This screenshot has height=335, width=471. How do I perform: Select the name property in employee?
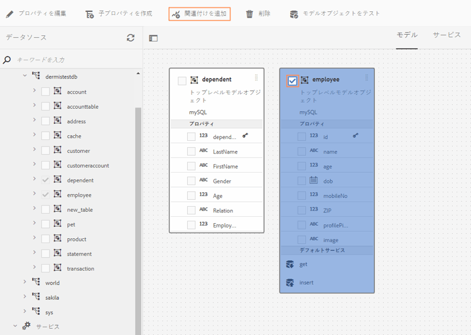coord(327,151)
